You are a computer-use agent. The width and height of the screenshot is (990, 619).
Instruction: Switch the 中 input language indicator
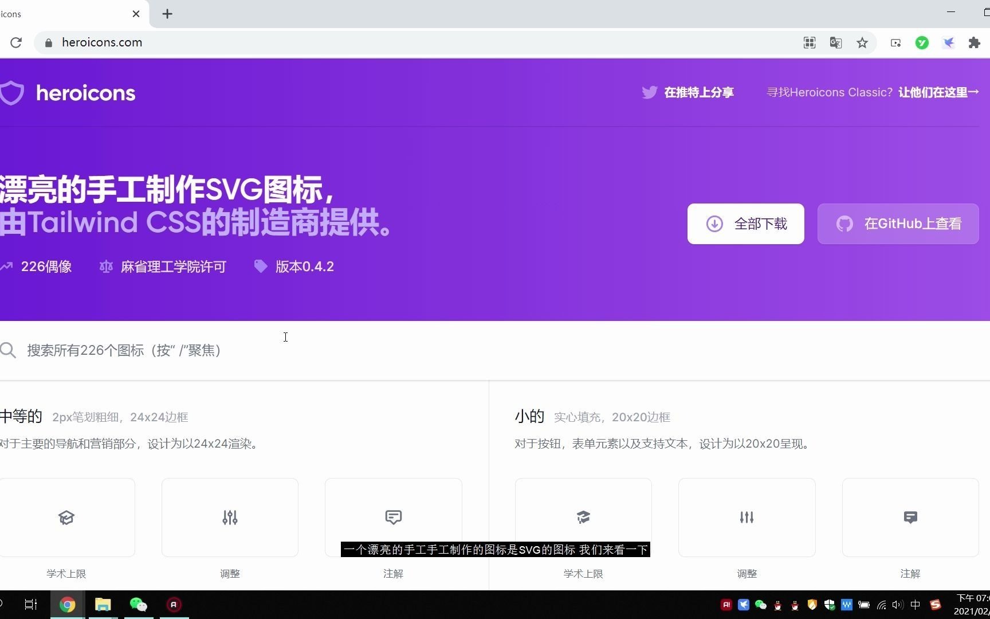click(916, 605)
